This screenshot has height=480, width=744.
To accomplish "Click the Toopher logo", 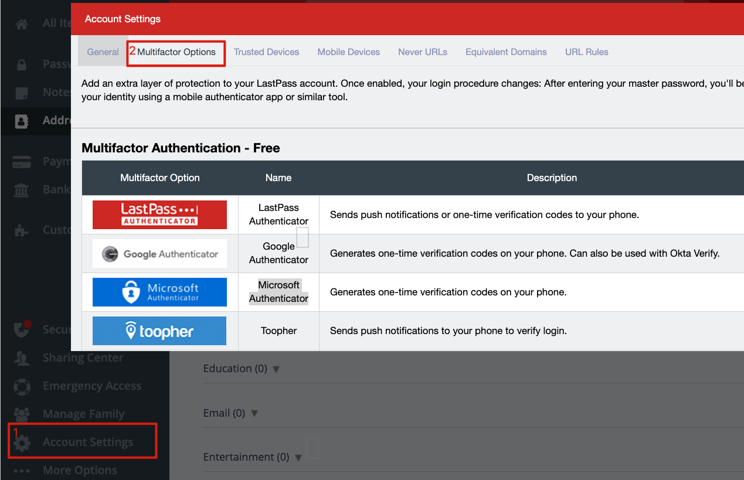I will point(159,331).
